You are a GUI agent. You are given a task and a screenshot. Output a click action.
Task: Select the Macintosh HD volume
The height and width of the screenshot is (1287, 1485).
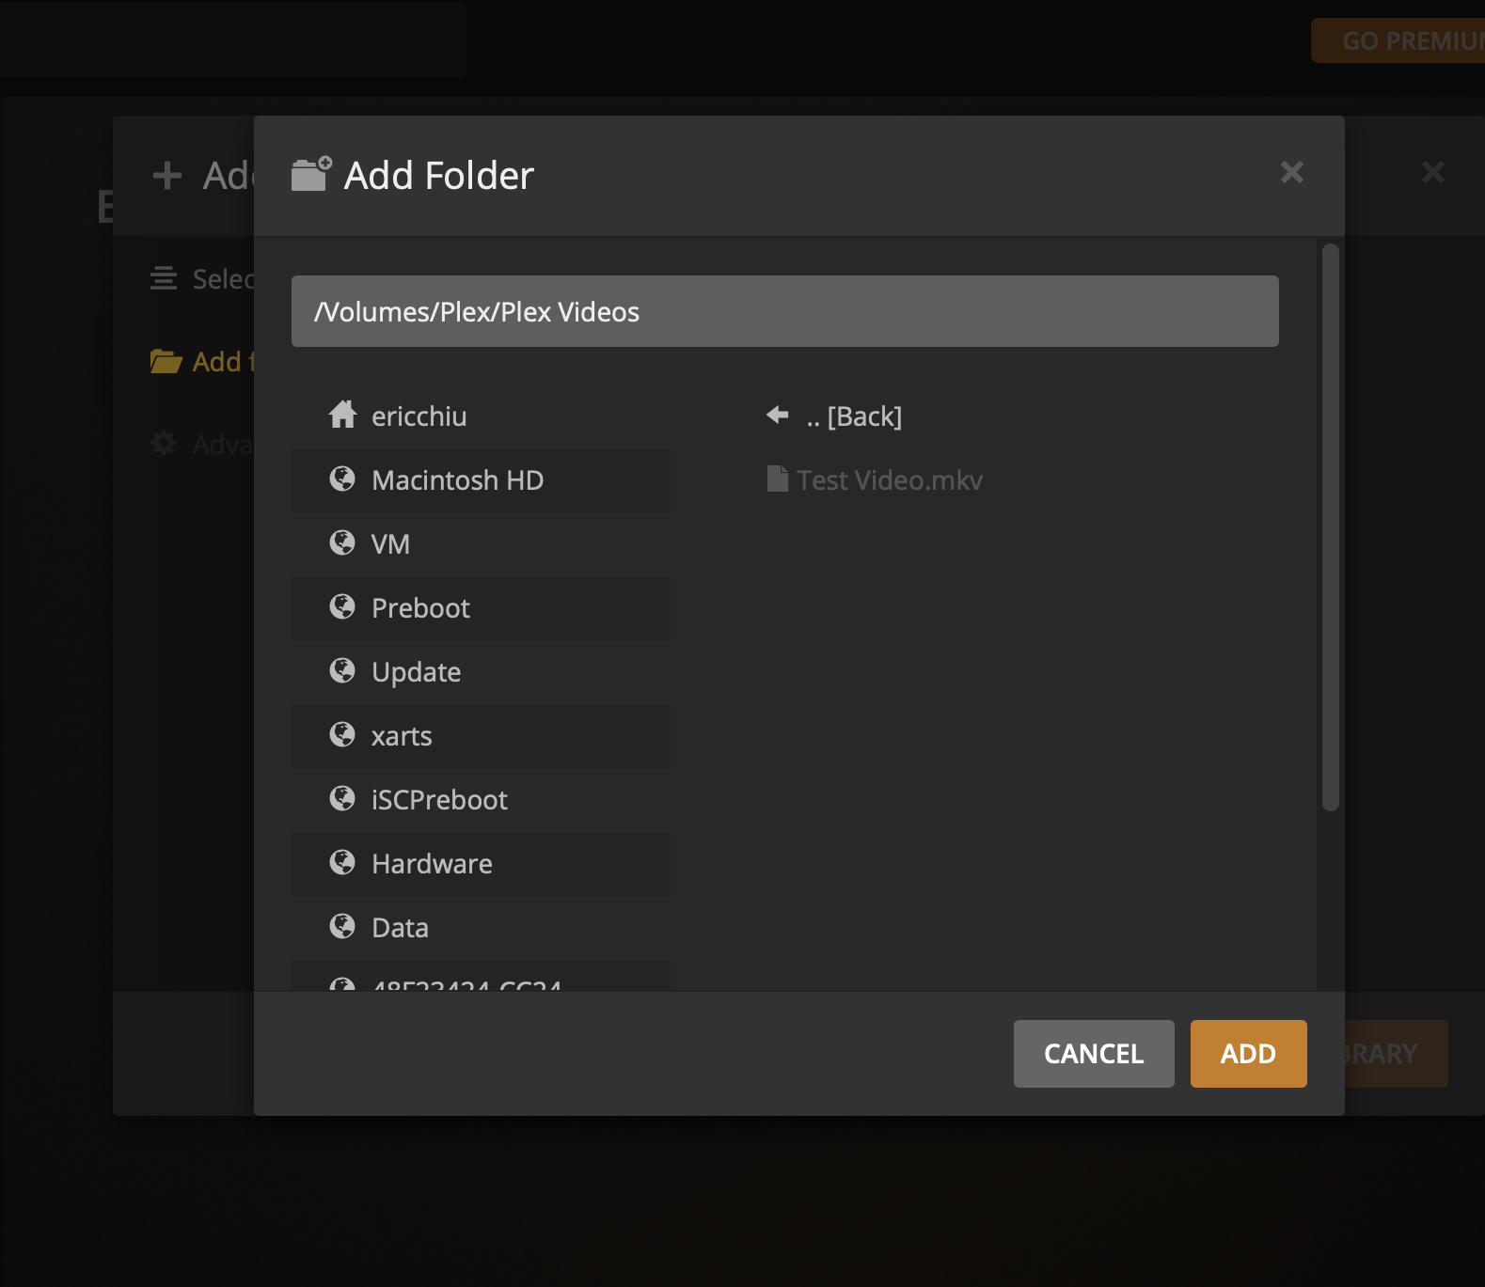pyautogui.click(x=481, y=480)
